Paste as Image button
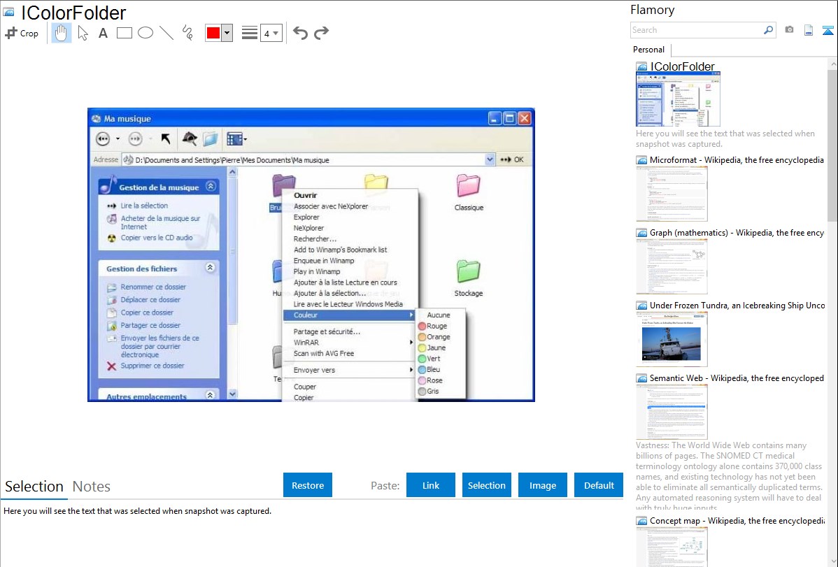 point(542,485)
